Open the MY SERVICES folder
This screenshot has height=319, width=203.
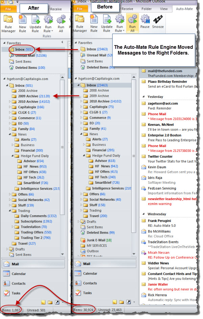[x=96, y=245]
